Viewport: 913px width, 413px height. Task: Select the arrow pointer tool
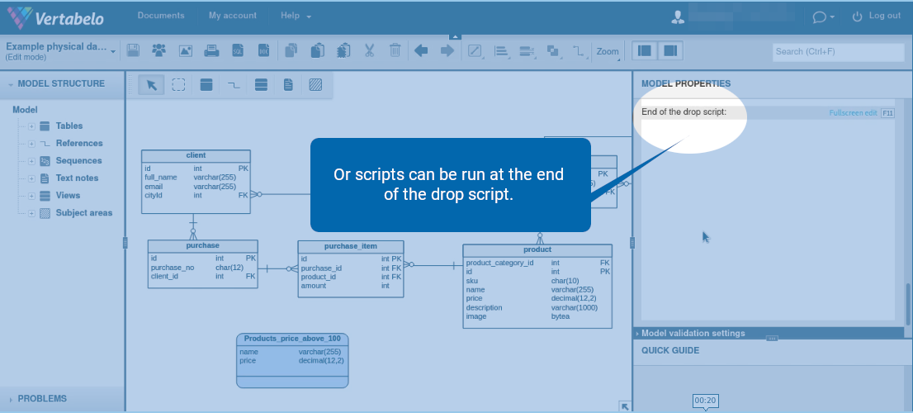[151, 85]
